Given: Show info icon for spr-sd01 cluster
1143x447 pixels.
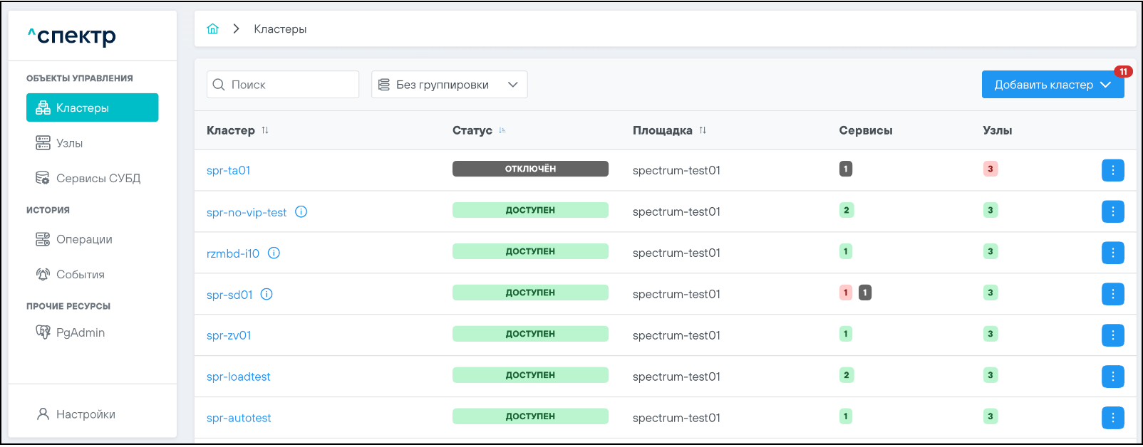Looking at the screenshot, I should (x=267, y=294).
